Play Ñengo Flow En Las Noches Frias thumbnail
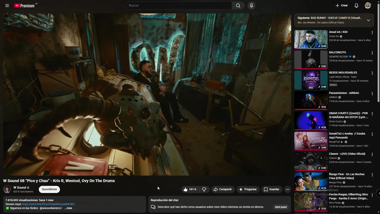This screenshot has height=214, width=380. (x=311, y=181)
